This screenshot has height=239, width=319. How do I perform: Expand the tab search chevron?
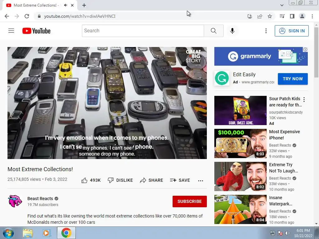tap(282, 5)
